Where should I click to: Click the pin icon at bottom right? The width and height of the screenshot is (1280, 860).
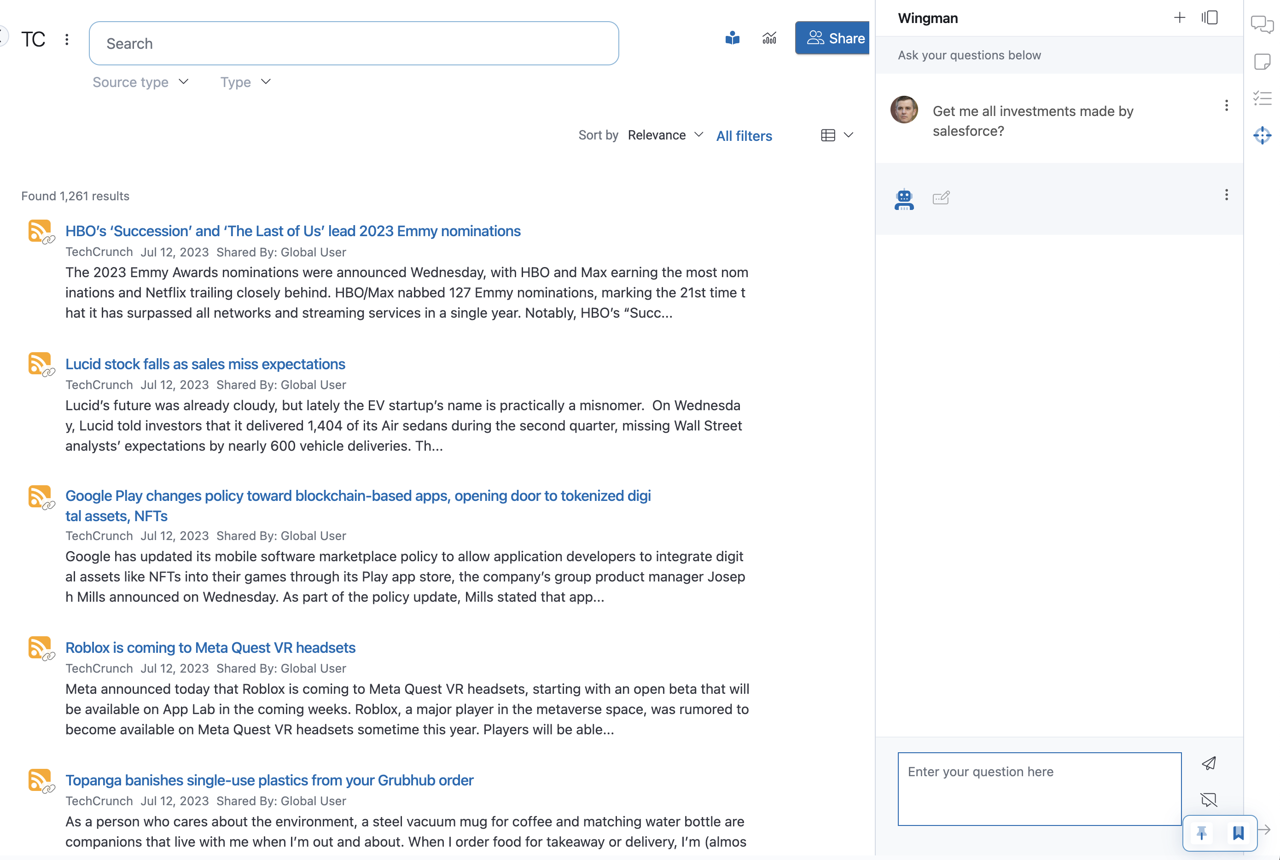[x=1202, y=832]
